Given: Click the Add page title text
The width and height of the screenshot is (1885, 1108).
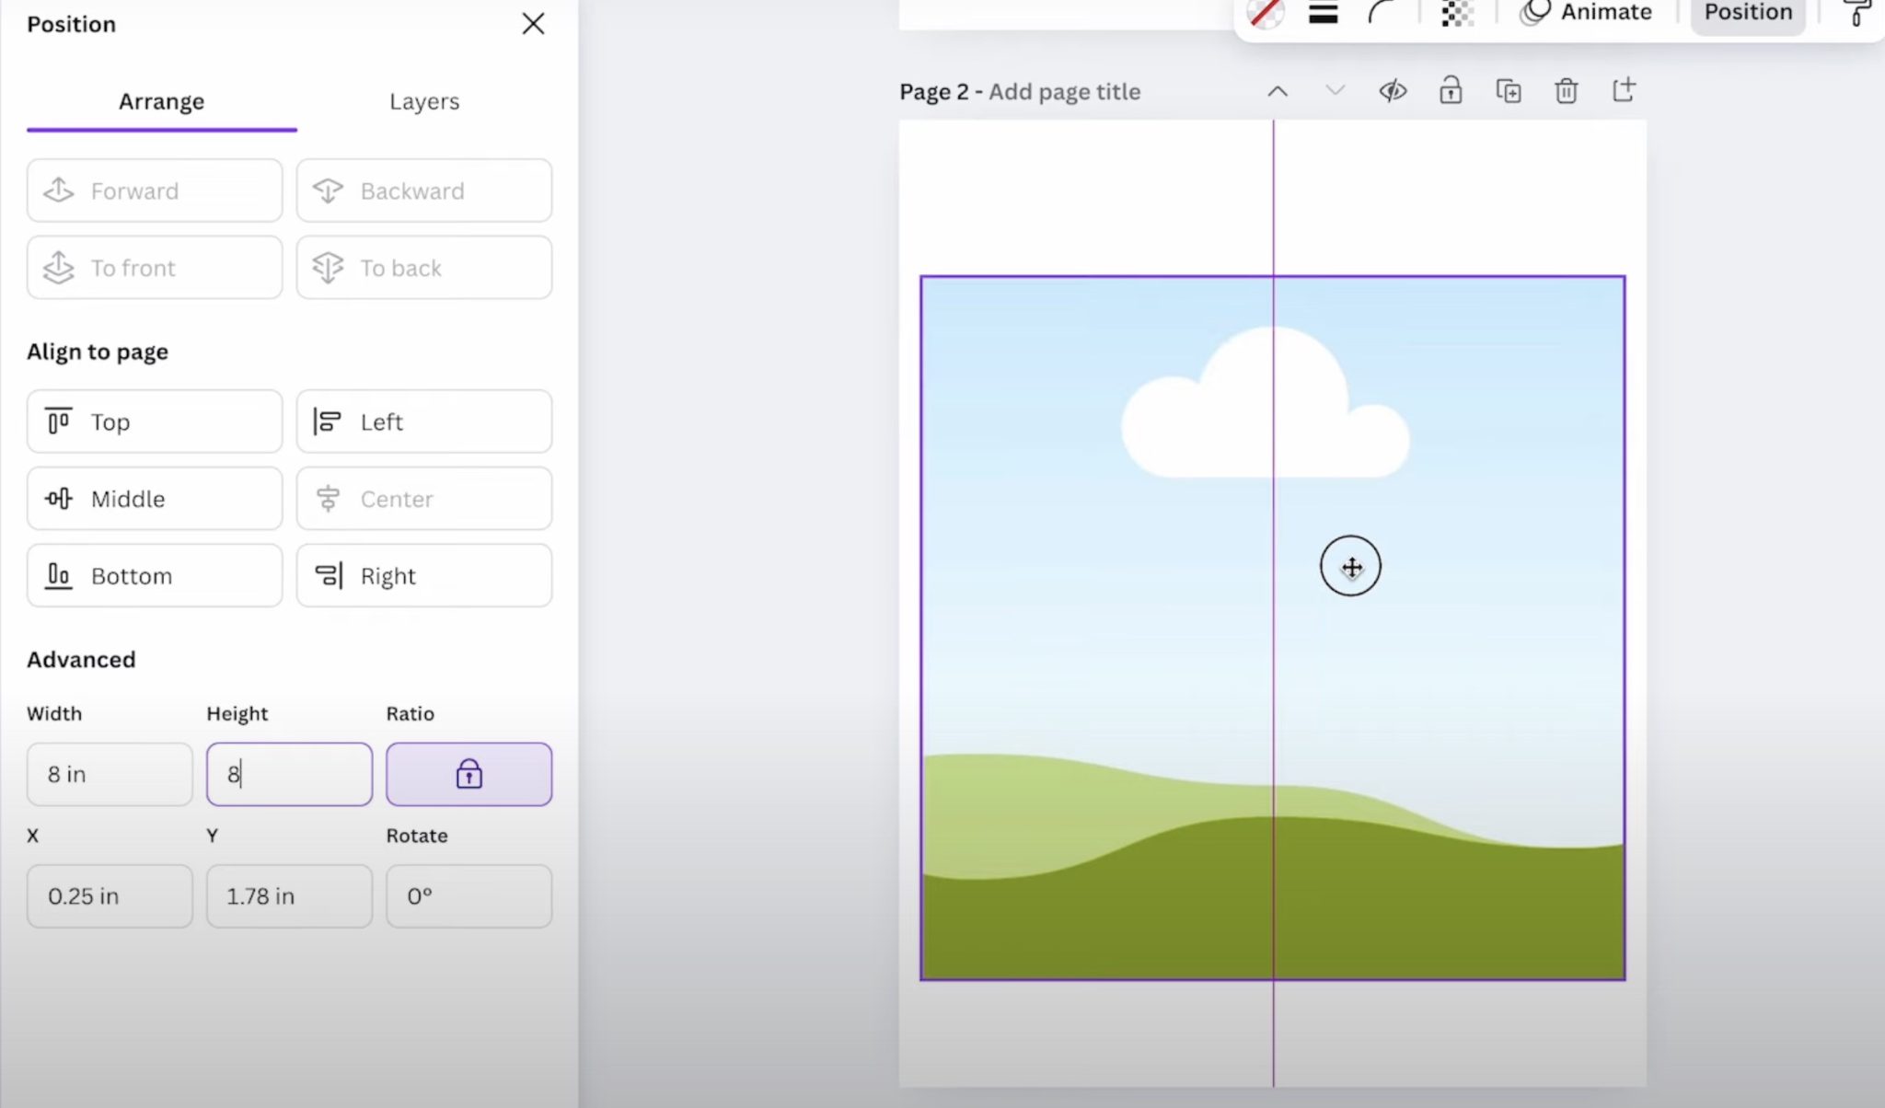Looking at the screenshot, I should (x=1064, y=91).
